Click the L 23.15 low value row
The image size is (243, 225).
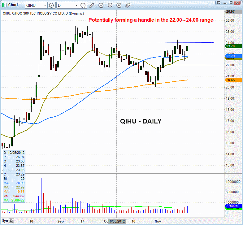(x=14, y=170)
